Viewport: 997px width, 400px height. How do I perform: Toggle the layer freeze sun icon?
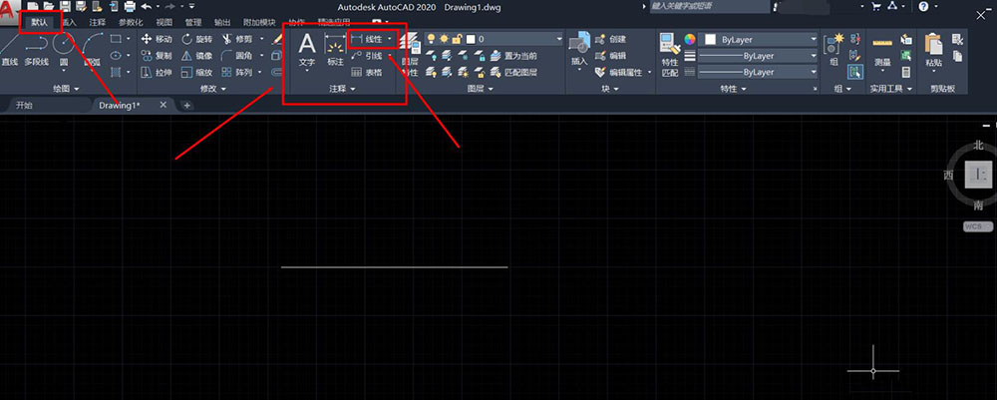coord(443,39)
